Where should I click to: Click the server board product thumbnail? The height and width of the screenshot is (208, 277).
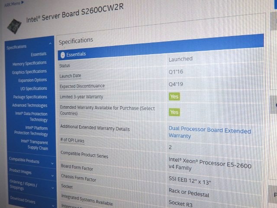14,26
